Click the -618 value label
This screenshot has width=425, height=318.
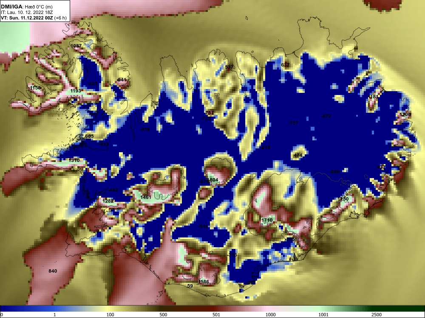tap(265, 148)
